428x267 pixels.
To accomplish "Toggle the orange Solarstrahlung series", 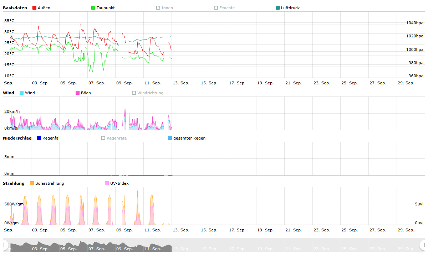I will [x=47, y=183].
